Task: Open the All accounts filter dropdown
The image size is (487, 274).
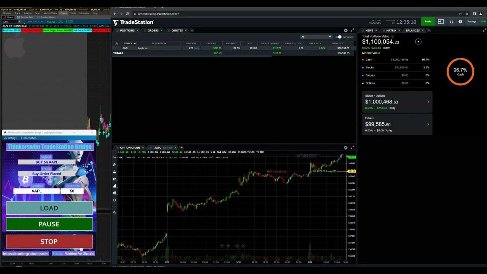Action: [x=316, y=37]
